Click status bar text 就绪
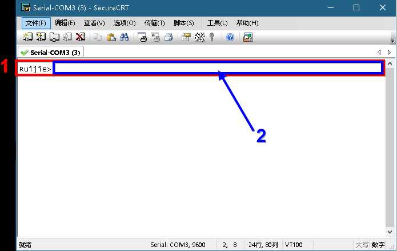Image resolution: width=397 pixels, height=251 pixels. pos(25,245)
